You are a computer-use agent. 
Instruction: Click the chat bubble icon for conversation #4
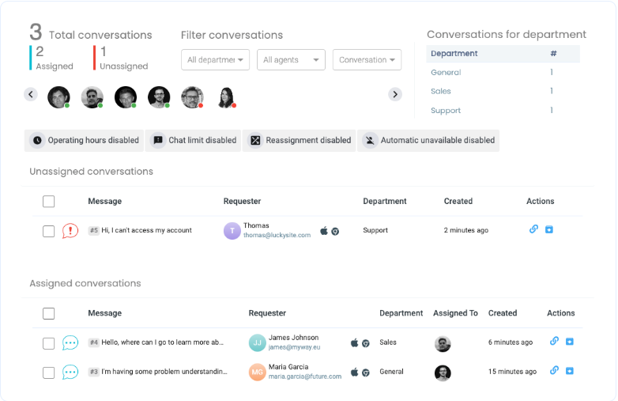(70, 343)
